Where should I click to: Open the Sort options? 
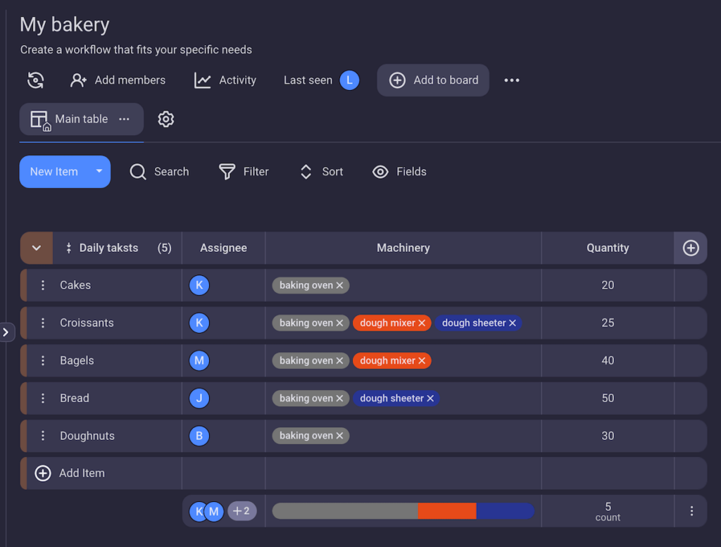tap(322, 172)
